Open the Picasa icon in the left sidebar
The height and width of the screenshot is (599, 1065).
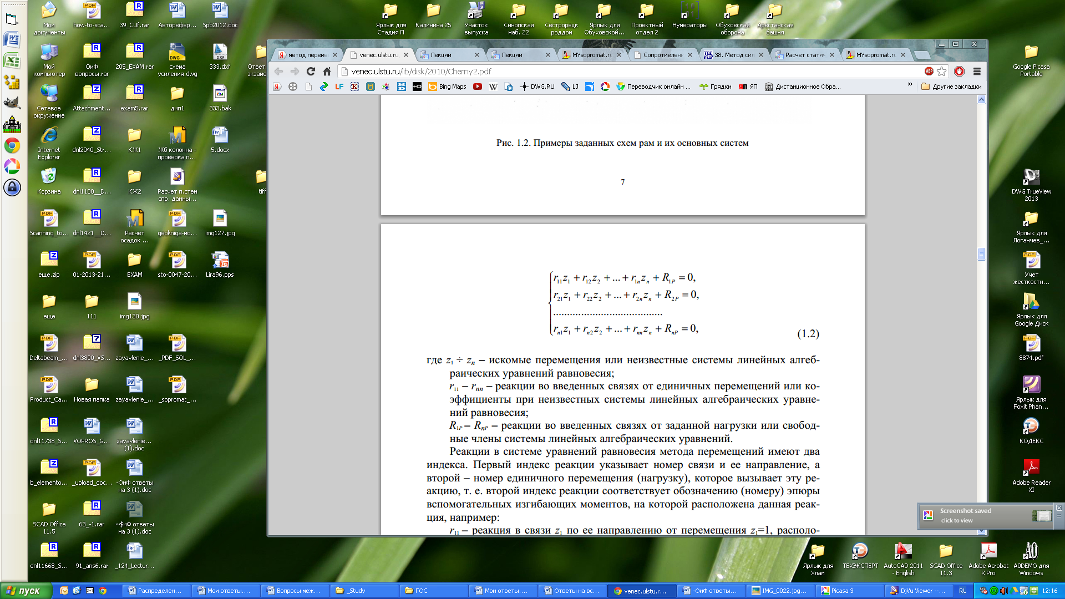12,166
